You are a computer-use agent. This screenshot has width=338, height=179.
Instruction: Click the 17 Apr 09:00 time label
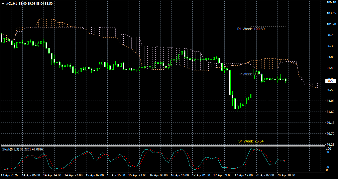coord(223,176)
